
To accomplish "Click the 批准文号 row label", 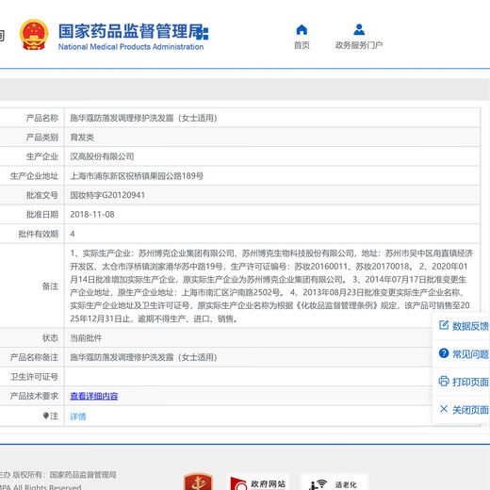I will [42, 195].
